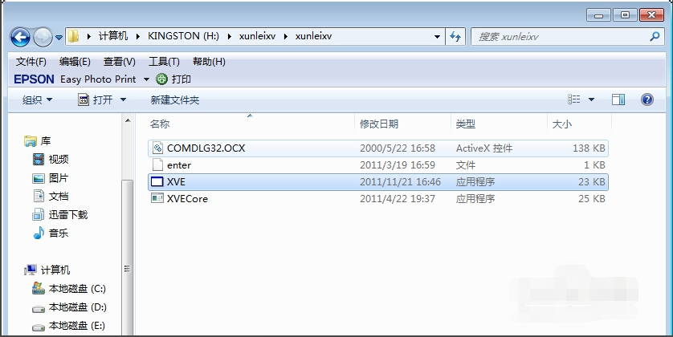The width and height of the screenshot is (673, 337).
Task: Minimize the explorer window
Action: pyautogui.click(x=598, y=15)
